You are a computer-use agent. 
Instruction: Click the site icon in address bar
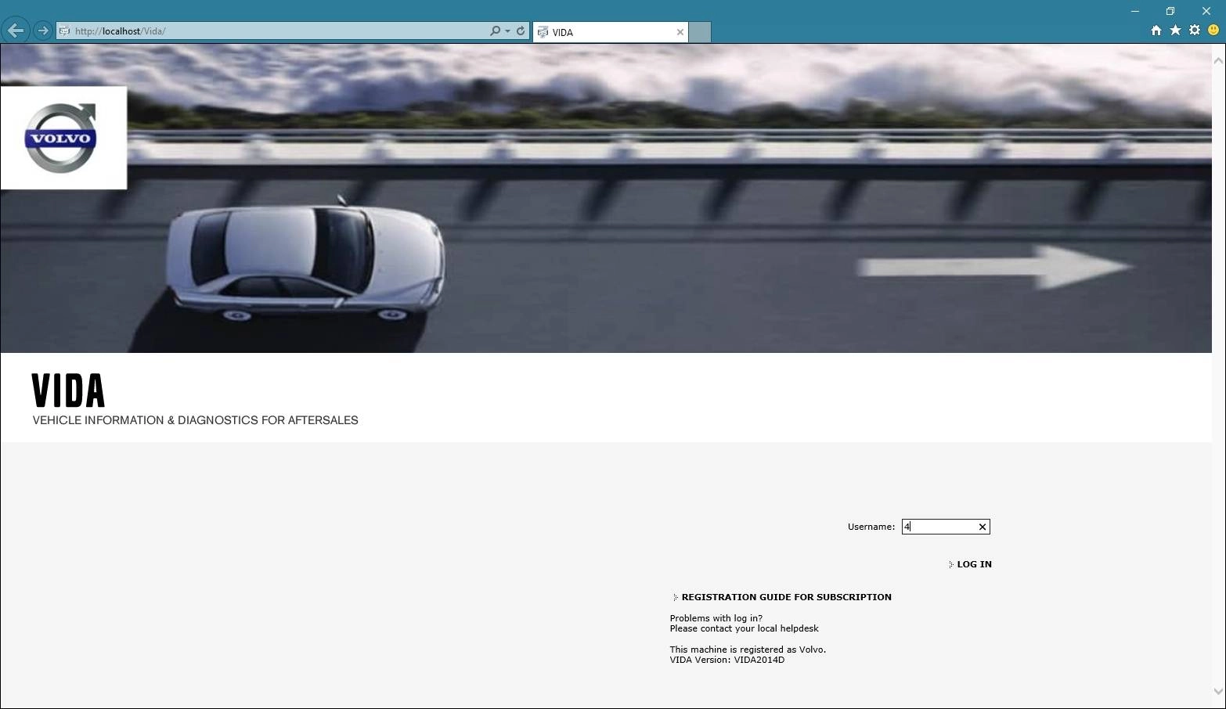[65, 31]
